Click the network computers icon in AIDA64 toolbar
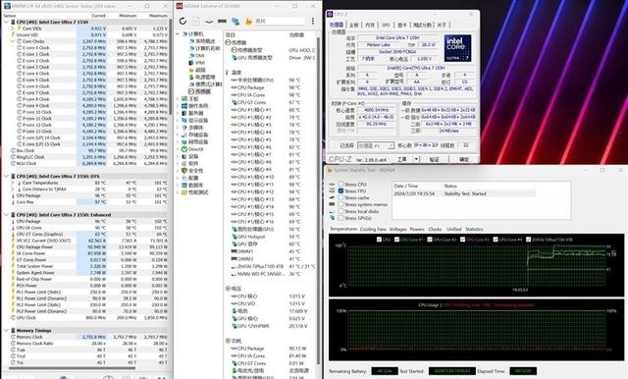The width and height of the screenshot is (628, 379). point(235,22)
